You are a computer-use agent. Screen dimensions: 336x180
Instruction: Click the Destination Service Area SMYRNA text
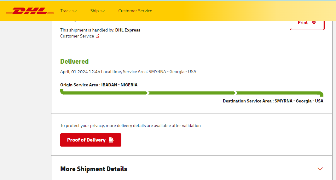pyautogui.click(x=273, y=101)
